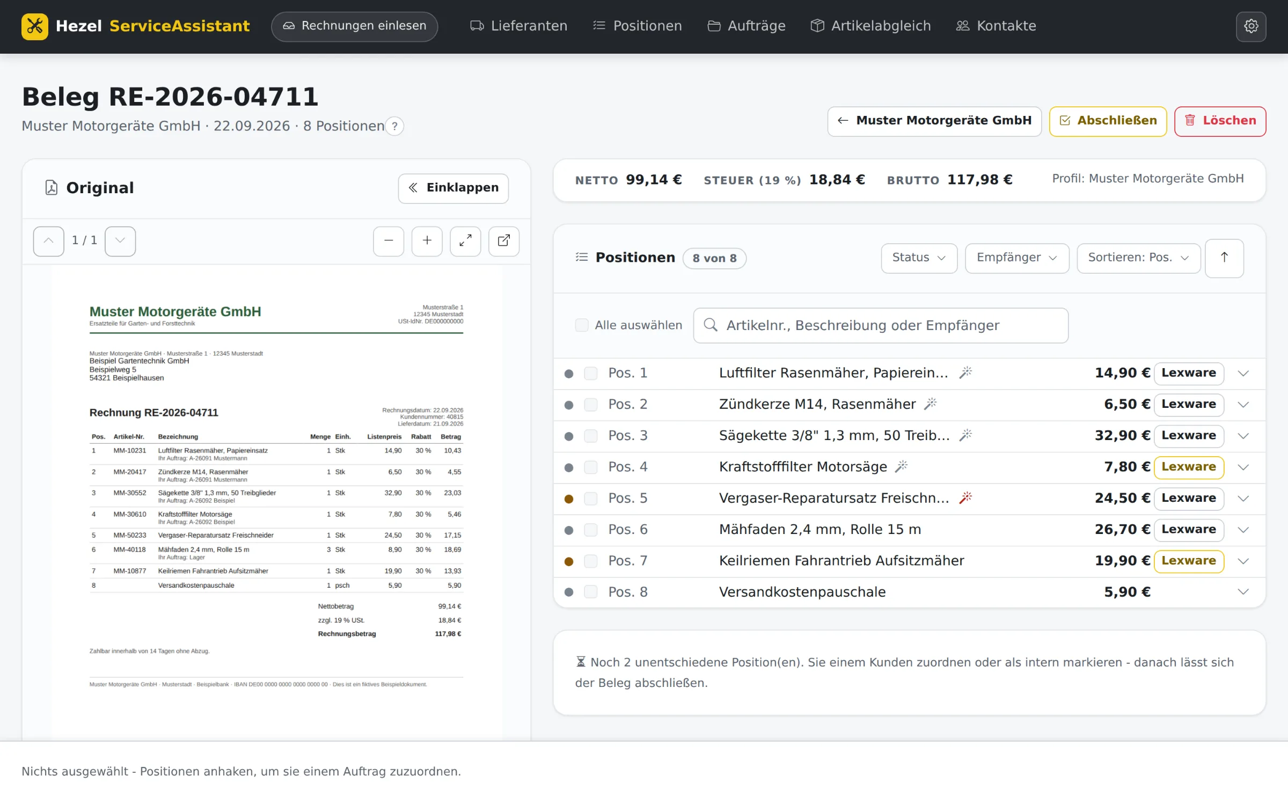This screenshot has width=1288, height=805.
Task: Zoom out the original document with the minus icon
Action: (389, 241)
